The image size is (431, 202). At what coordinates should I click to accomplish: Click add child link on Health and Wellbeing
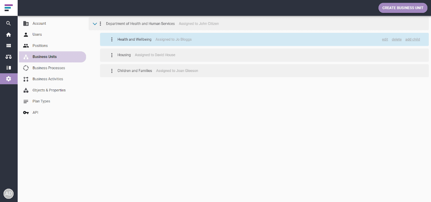(412, 40)
